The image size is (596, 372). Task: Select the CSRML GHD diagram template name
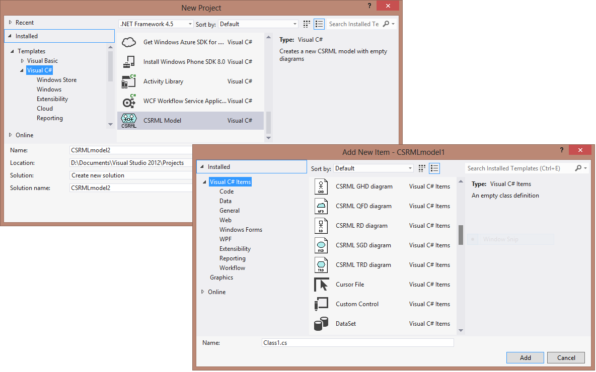point(364,187)
